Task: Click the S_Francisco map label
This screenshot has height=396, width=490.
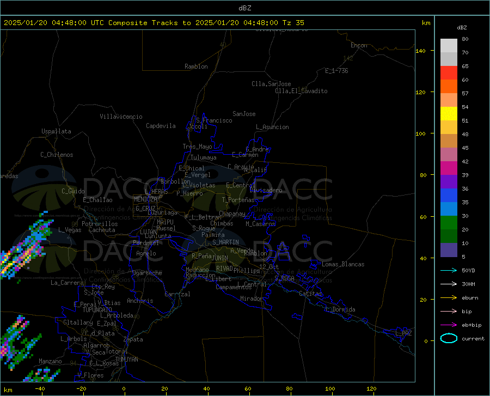Action: click(214, 120)
